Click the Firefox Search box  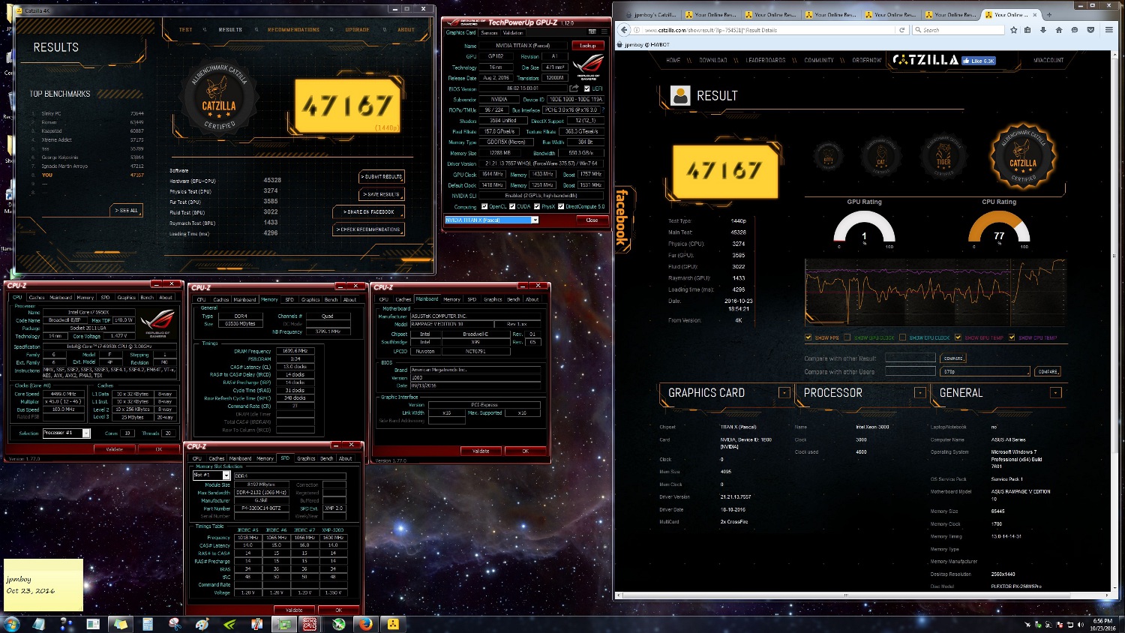958,30
